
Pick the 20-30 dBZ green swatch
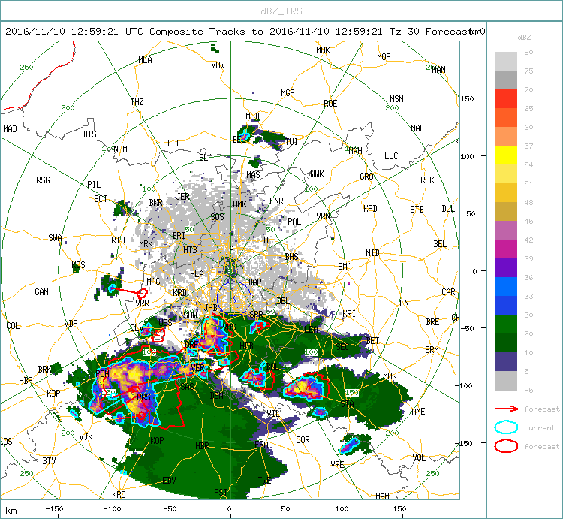pos(505,324)
